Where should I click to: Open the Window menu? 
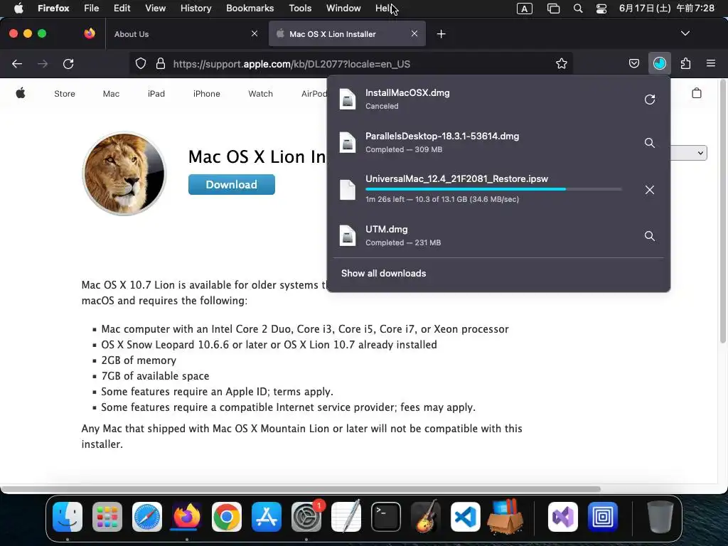[x=343, y=9]
